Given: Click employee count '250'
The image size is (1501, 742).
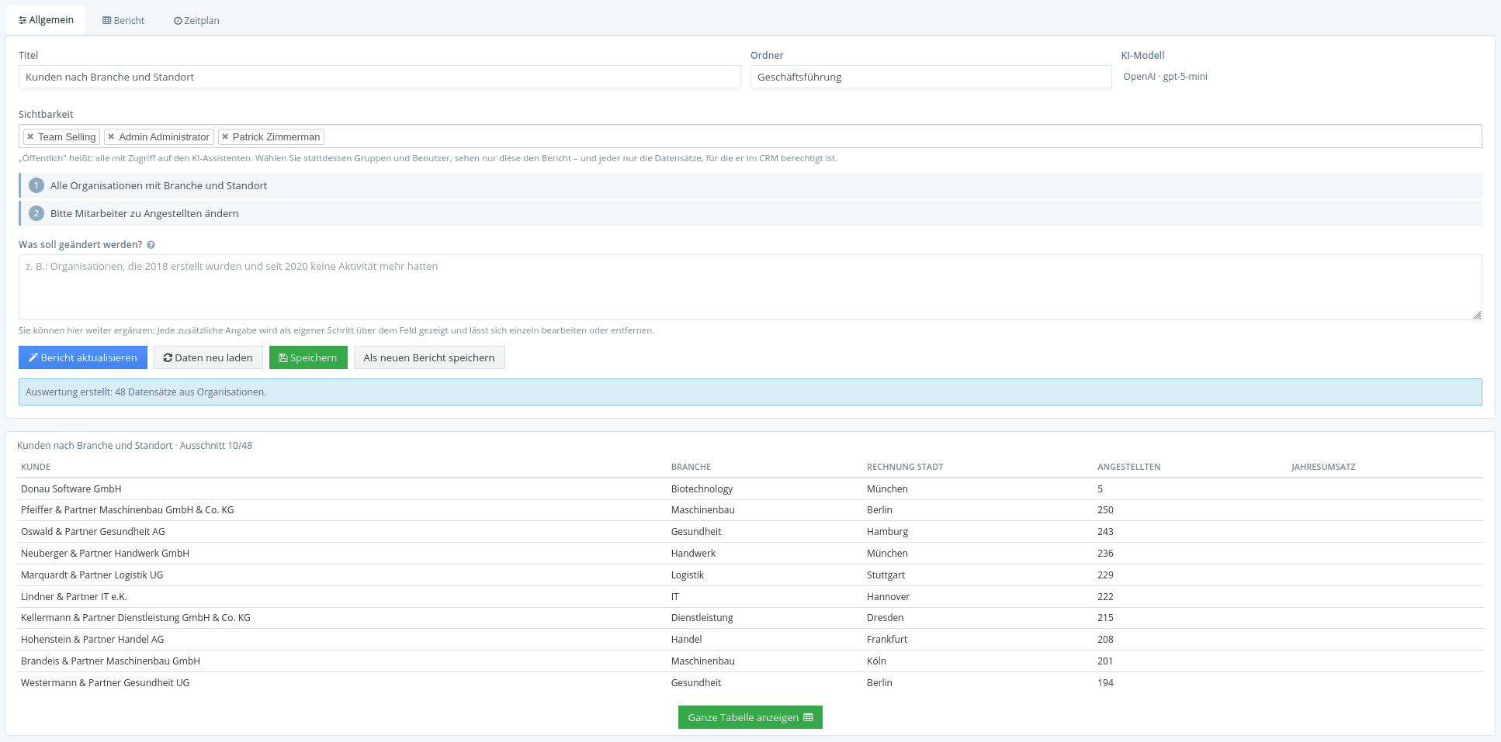Looking at the screenshot, I should click(x=1105, y=510).
